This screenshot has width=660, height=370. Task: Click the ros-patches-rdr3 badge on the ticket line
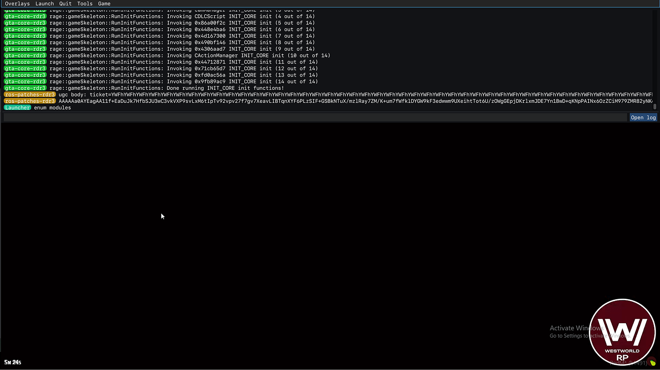coord(30,94)
